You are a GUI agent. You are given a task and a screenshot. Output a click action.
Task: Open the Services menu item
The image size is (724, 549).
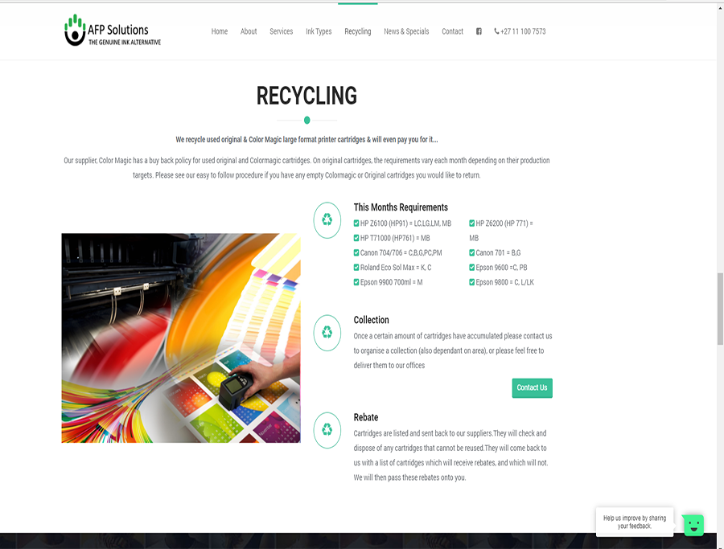click(x=282, y=31)
